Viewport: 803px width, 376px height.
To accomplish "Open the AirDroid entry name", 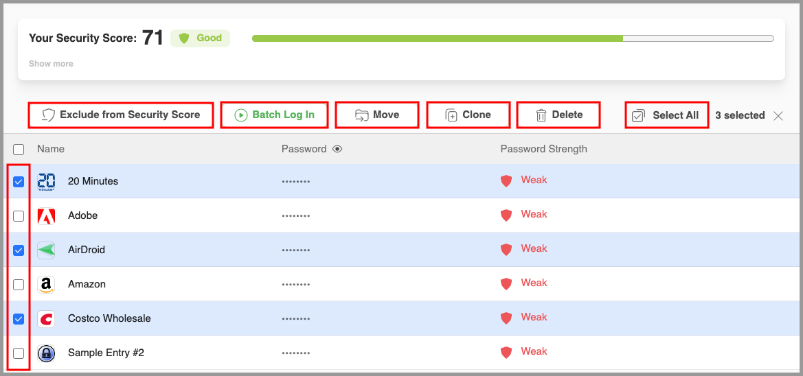I will [x=87, y=250].
